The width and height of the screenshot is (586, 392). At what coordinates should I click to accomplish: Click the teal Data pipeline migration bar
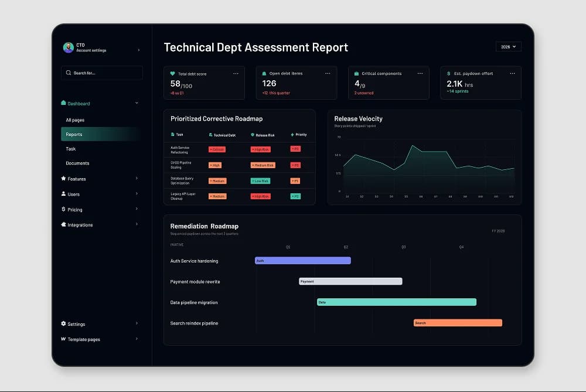(x=397, y=302)
